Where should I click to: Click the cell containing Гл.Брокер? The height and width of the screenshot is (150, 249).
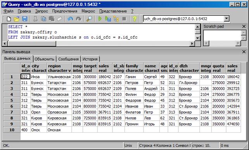click(x=189, y=83)
